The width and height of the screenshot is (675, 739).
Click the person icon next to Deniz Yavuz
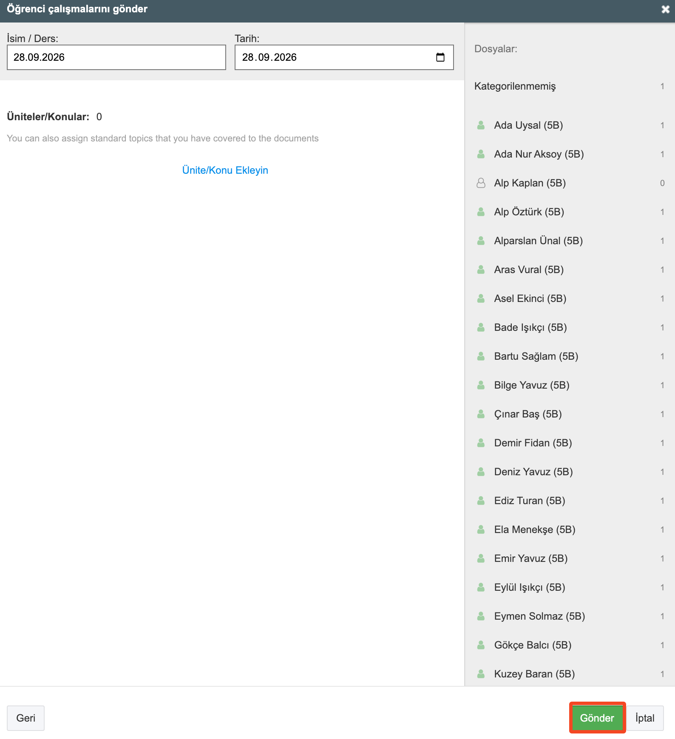(481, 472)
